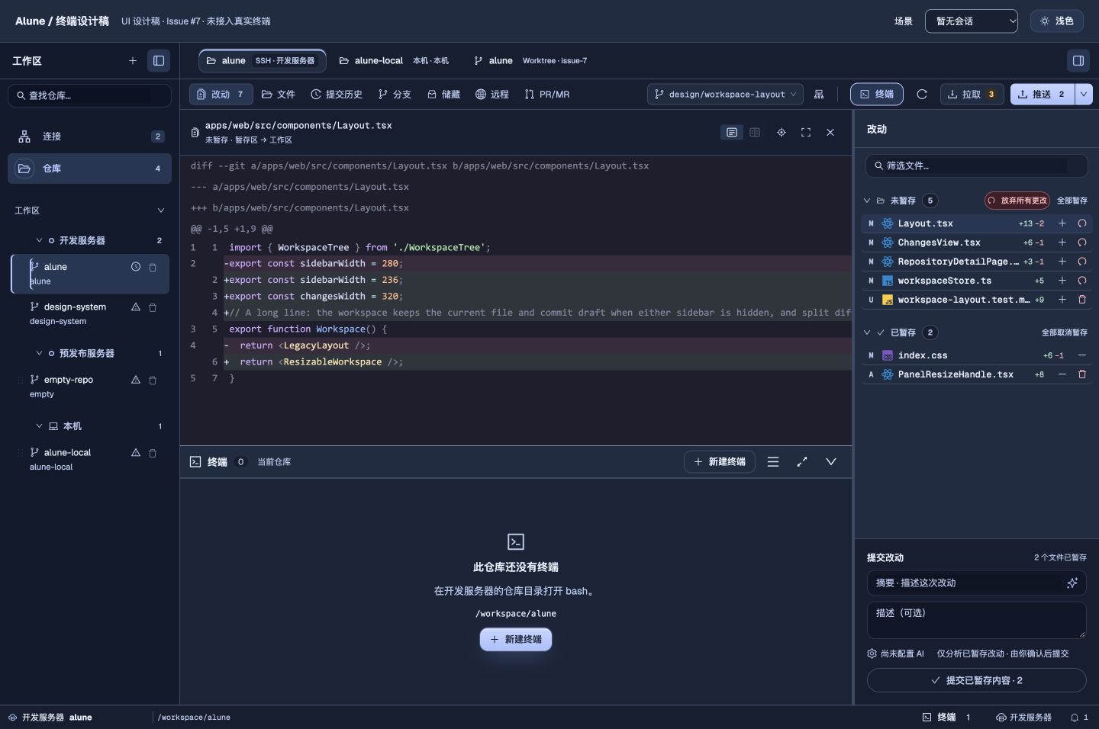Viewport: 1099px width, 729px height.
Task: Discard changes for ChangesView.tsx
Action: click(x=1081, y=242)
